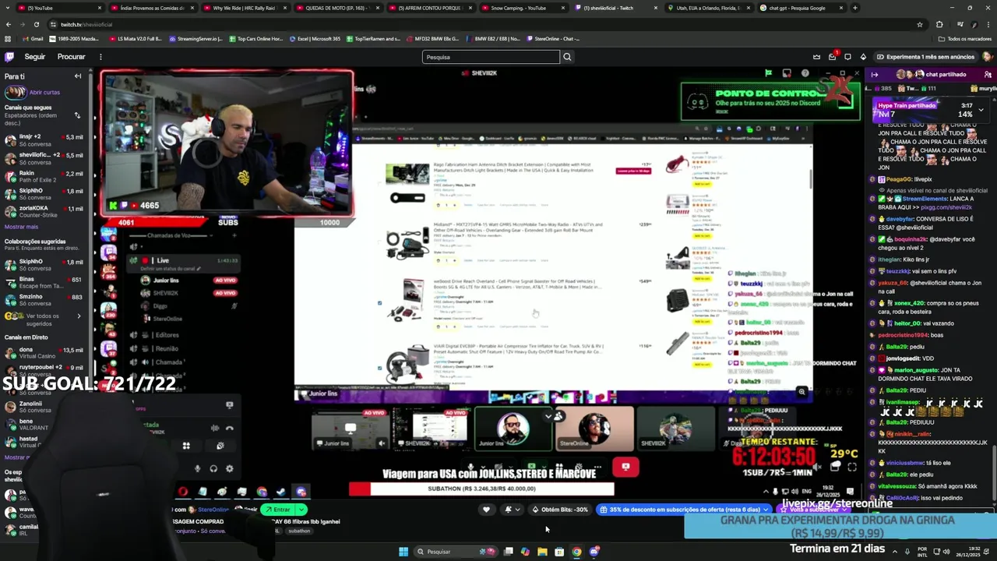Image resolution: width=997 pixels, height=561 pixels.
Task: Click the search magnifier button
Action: [567, 57]
